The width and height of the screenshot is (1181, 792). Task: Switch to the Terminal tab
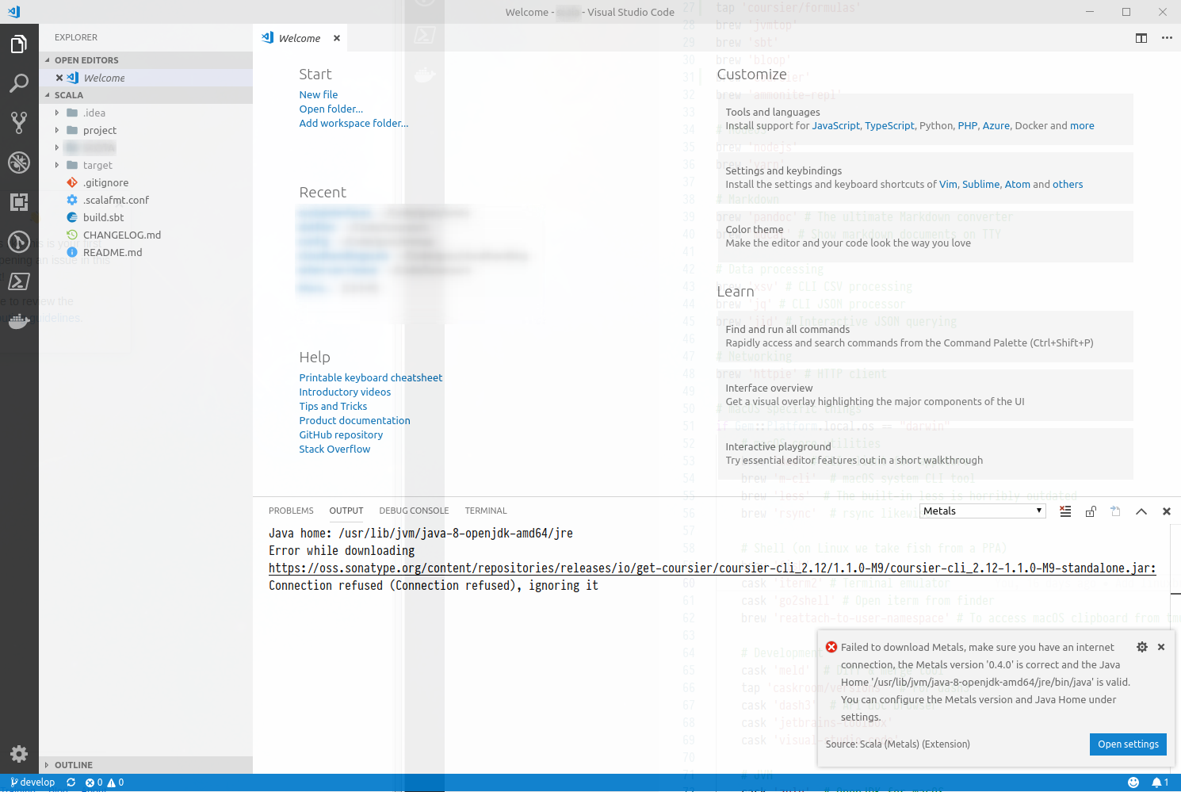tap(486, 511)
